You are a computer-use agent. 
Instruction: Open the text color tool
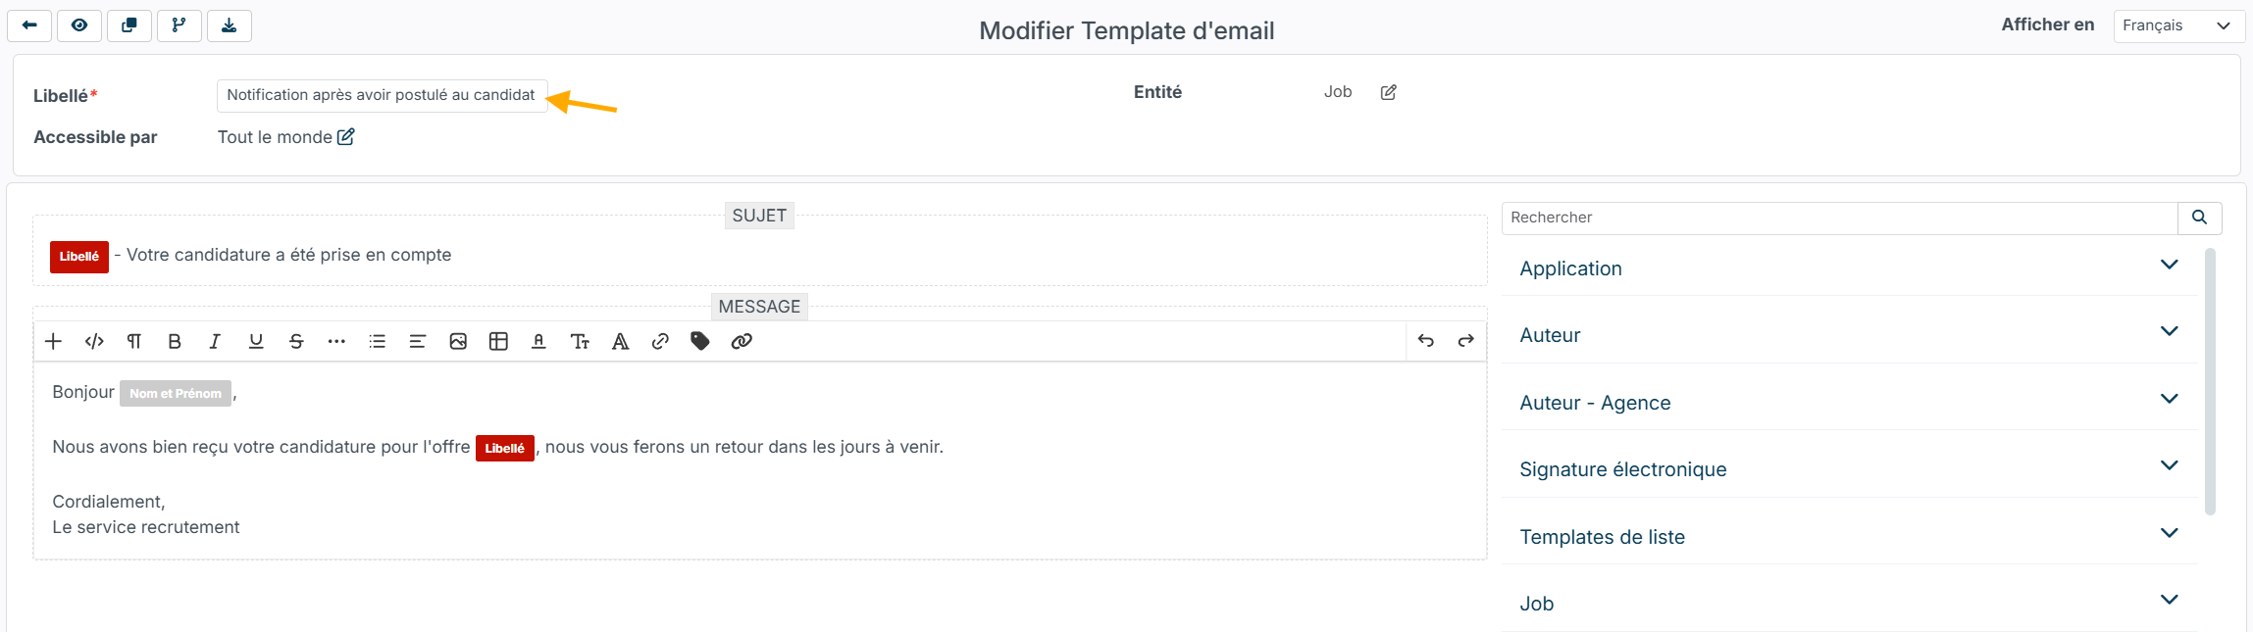coord(538,341)
